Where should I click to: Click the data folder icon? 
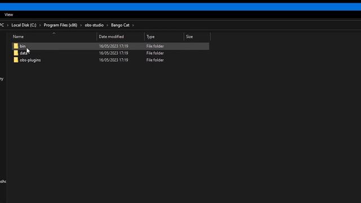16,53
